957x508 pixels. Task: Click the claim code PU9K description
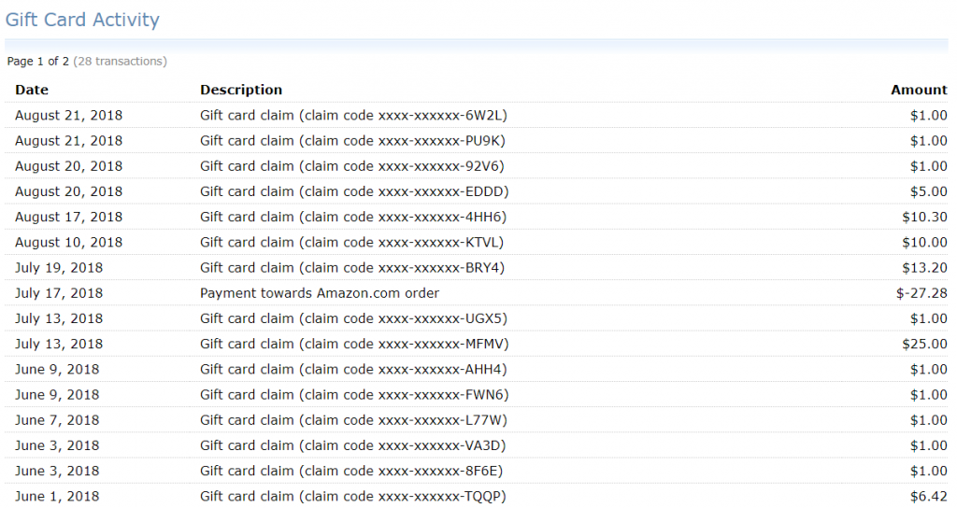coord(352,141)
